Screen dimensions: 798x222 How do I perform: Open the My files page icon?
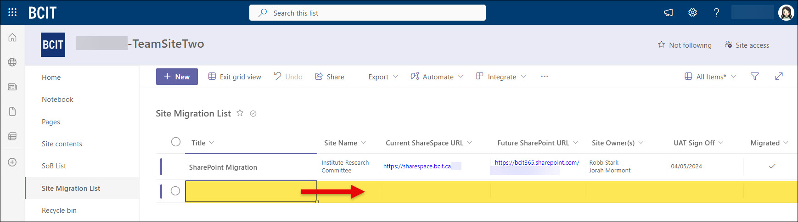click(x=12, y=111)
